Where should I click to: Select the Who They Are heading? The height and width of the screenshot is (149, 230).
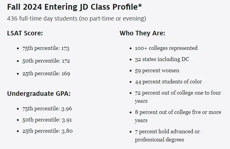click(x=142, y=33)
